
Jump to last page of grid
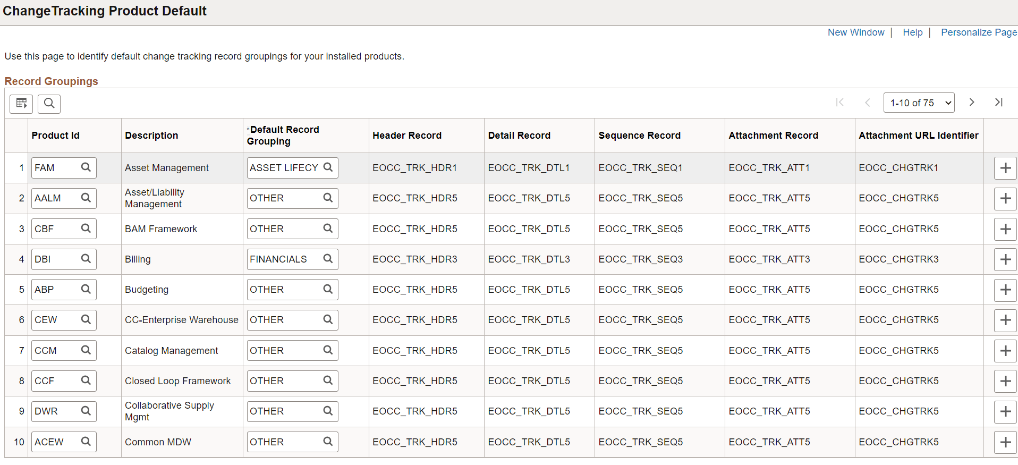(x=999, y=103)
